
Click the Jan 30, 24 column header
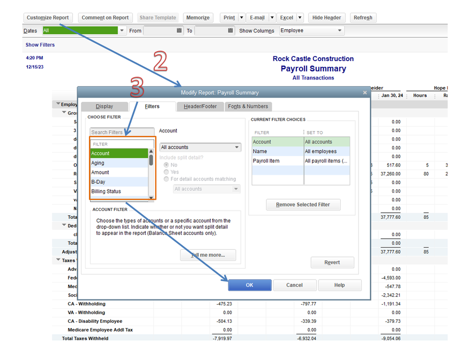[392, 95]
